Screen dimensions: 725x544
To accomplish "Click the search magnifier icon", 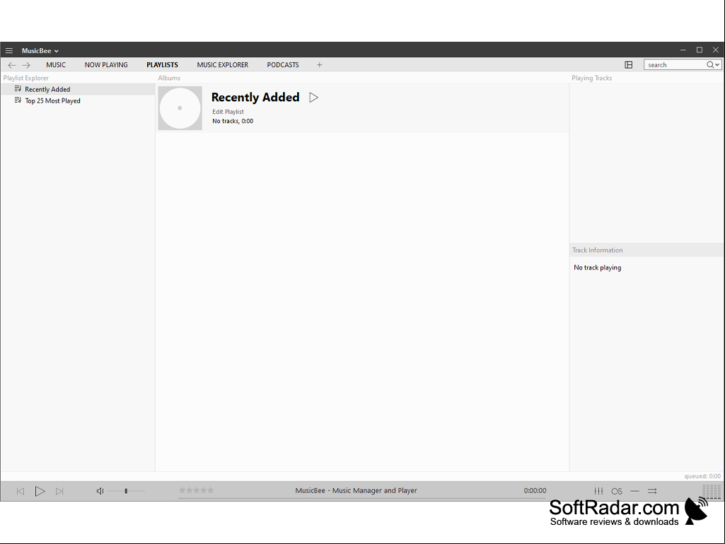I will coord(709,65).
